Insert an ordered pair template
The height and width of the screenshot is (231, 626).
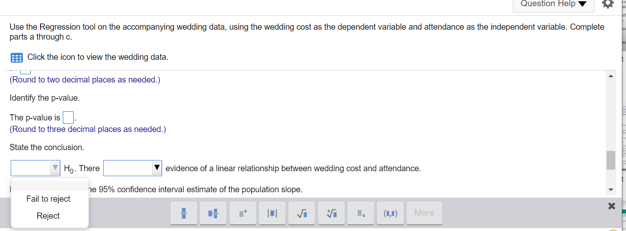click(x=390, y=213)
